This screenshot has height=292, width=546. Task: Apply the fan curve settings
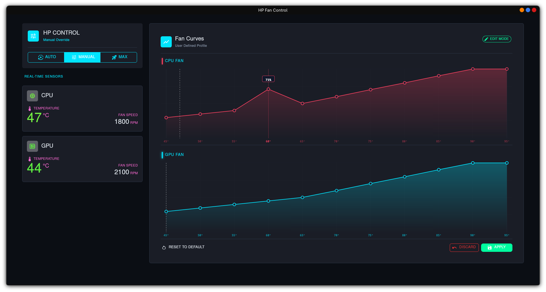pyautogui.click(x=497, y=247)
